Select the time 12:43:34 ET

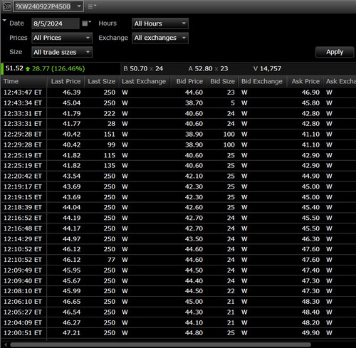pos(23,103)
